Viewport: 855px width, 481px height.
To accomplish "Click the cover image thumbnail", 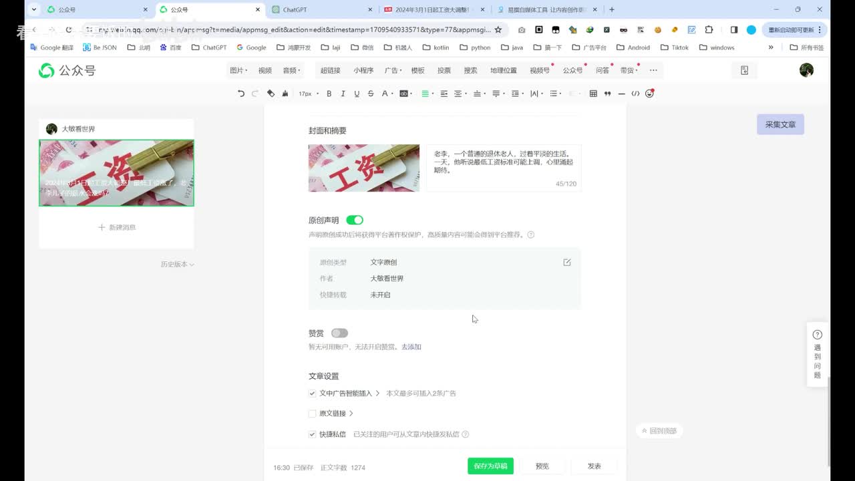I will (364, 168).
